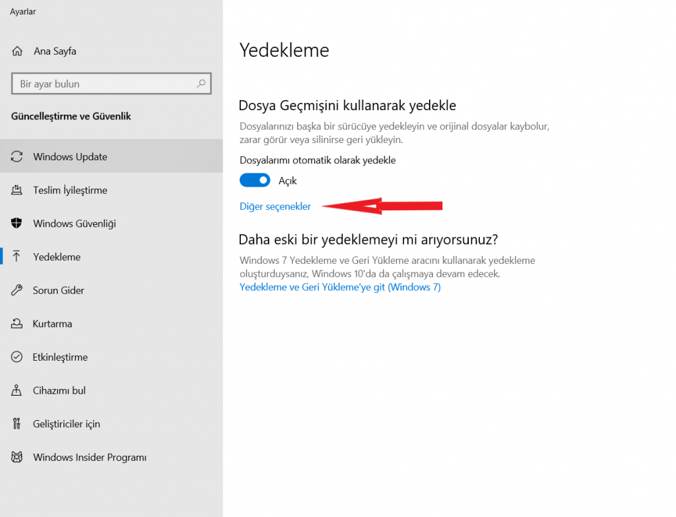
Task: Open Windows Insider Programı page
Action: (111, 457)
